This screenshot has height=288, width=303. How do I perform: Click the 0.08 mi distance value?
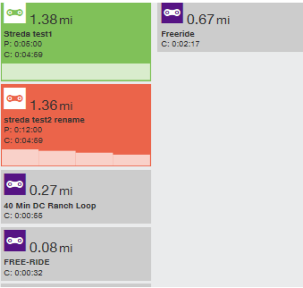tap(51, 247)
